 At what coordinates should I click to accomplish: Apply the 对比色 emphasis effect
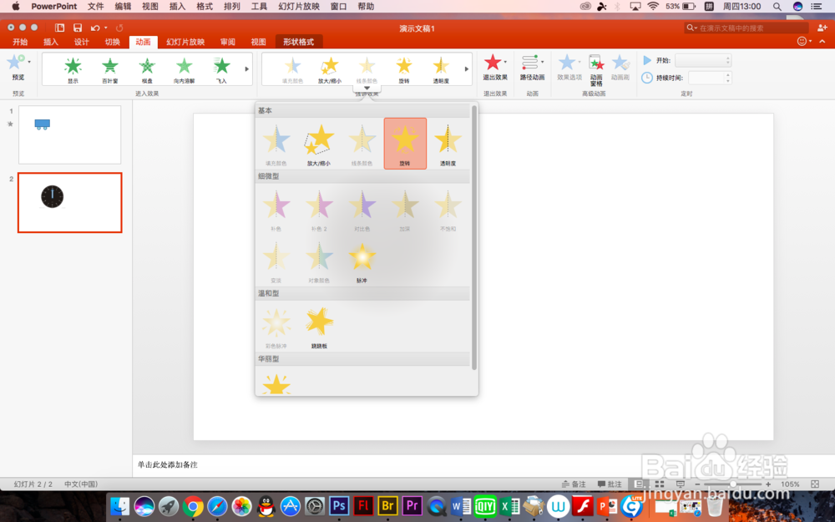(x=362, y=210)
